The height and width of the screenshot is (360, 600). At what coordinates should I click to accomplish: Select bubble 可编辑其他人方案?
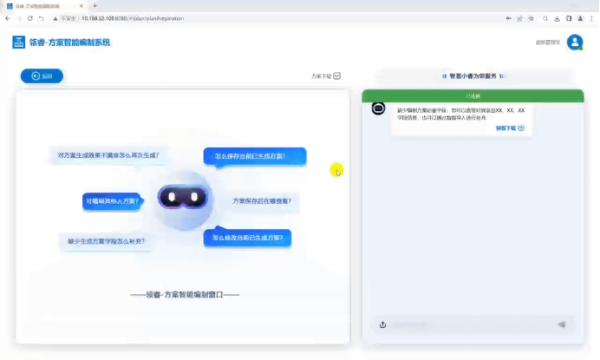tap(111, 200)
